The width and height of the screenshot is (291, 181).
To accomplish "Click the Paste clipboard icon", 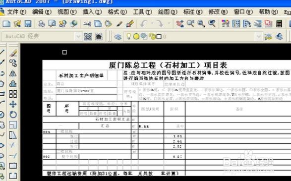I will click(109, 24).
